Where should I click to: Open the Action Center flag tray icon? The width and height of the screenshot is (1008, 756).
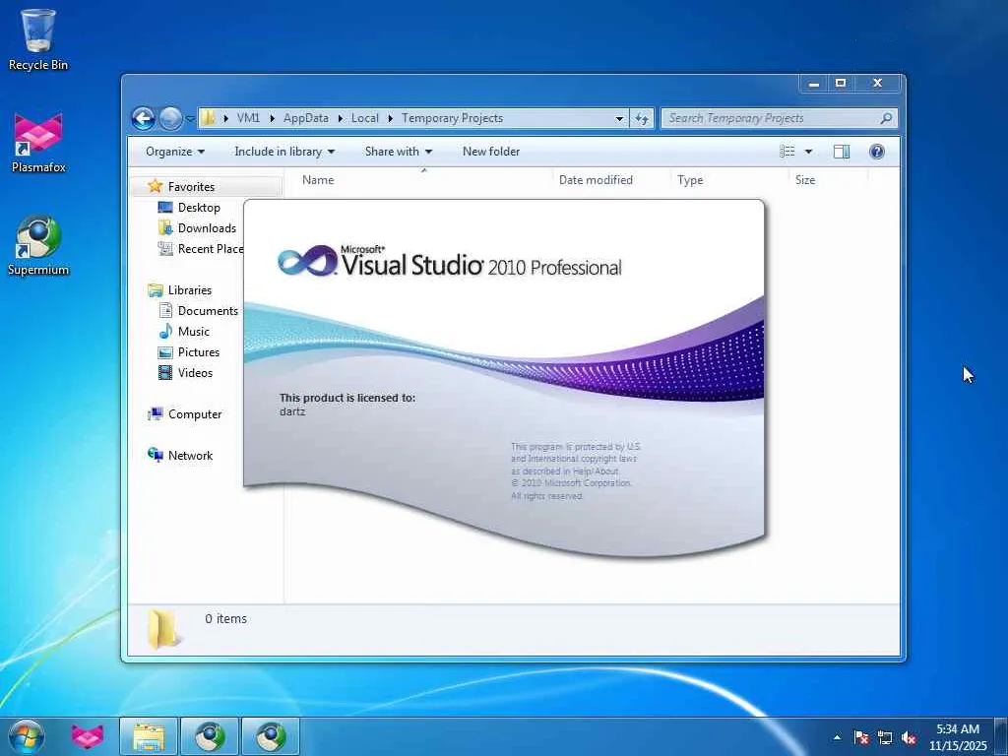[x=861, y=738]
